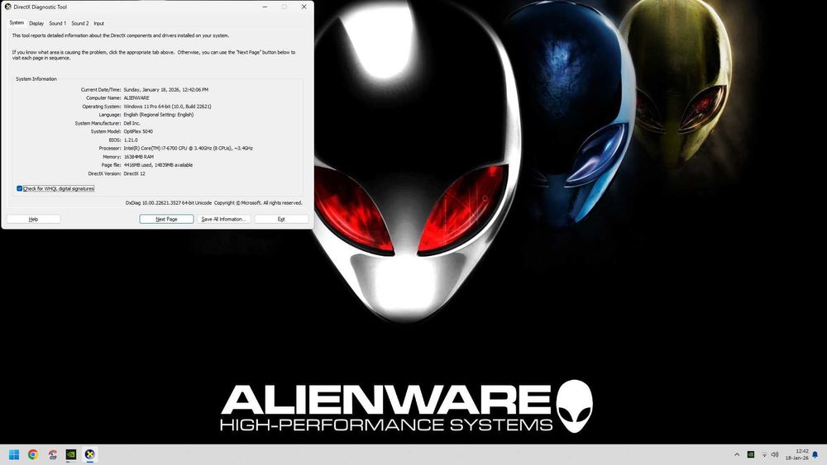Switch to the Sound 2 tab
827x465 pixels.
pyautogui.click(x=80, y=23)
